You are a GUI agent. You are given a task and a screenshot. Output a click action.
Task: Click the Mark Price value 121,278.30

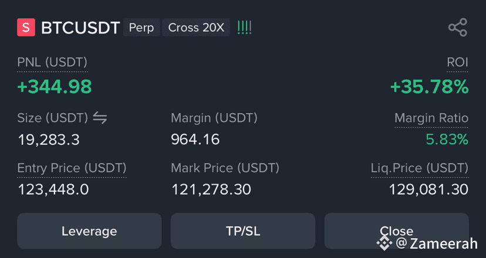211,189
